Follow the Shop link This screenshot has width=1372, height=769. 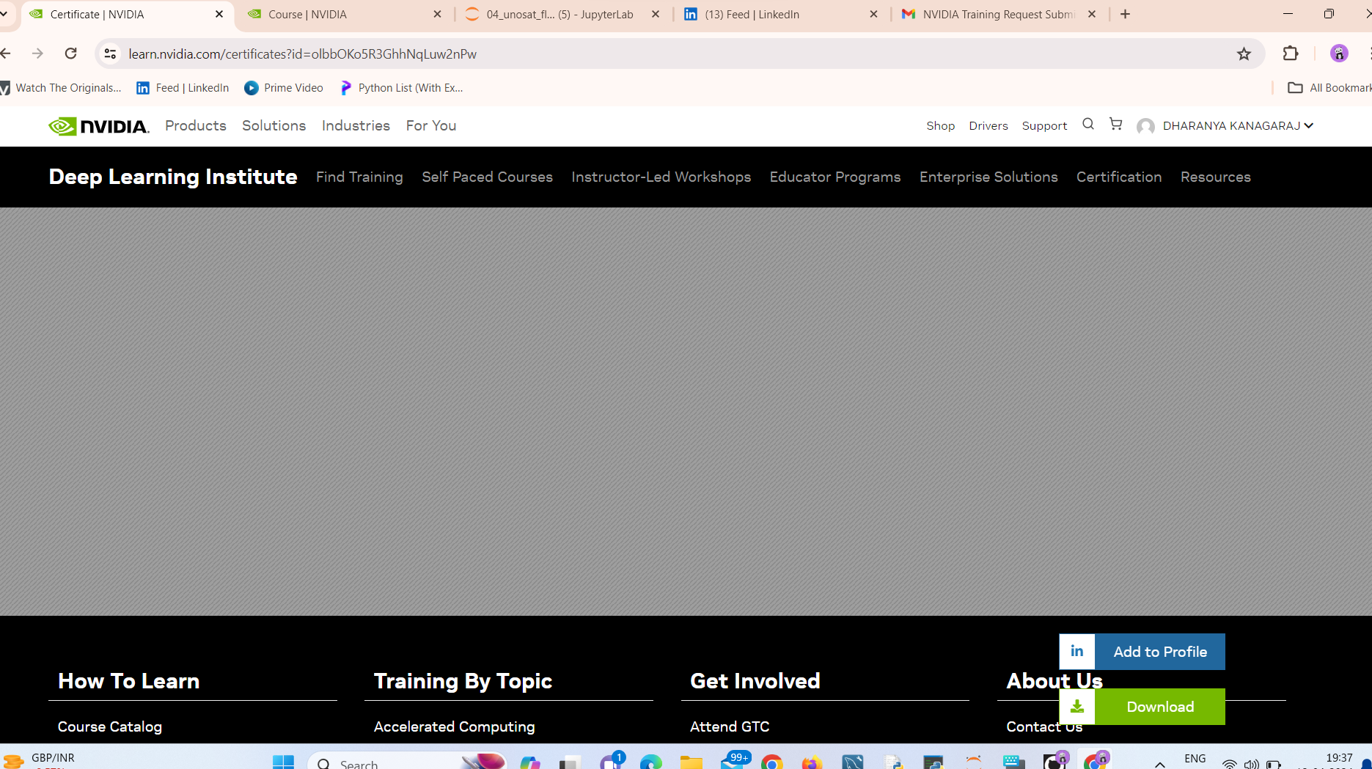[x=940, y=126]
